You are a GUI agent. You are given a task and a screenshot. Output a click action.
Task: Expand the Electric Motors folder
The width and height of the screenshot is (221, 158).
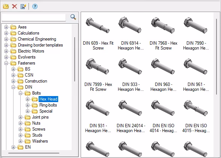click(6, 51)
